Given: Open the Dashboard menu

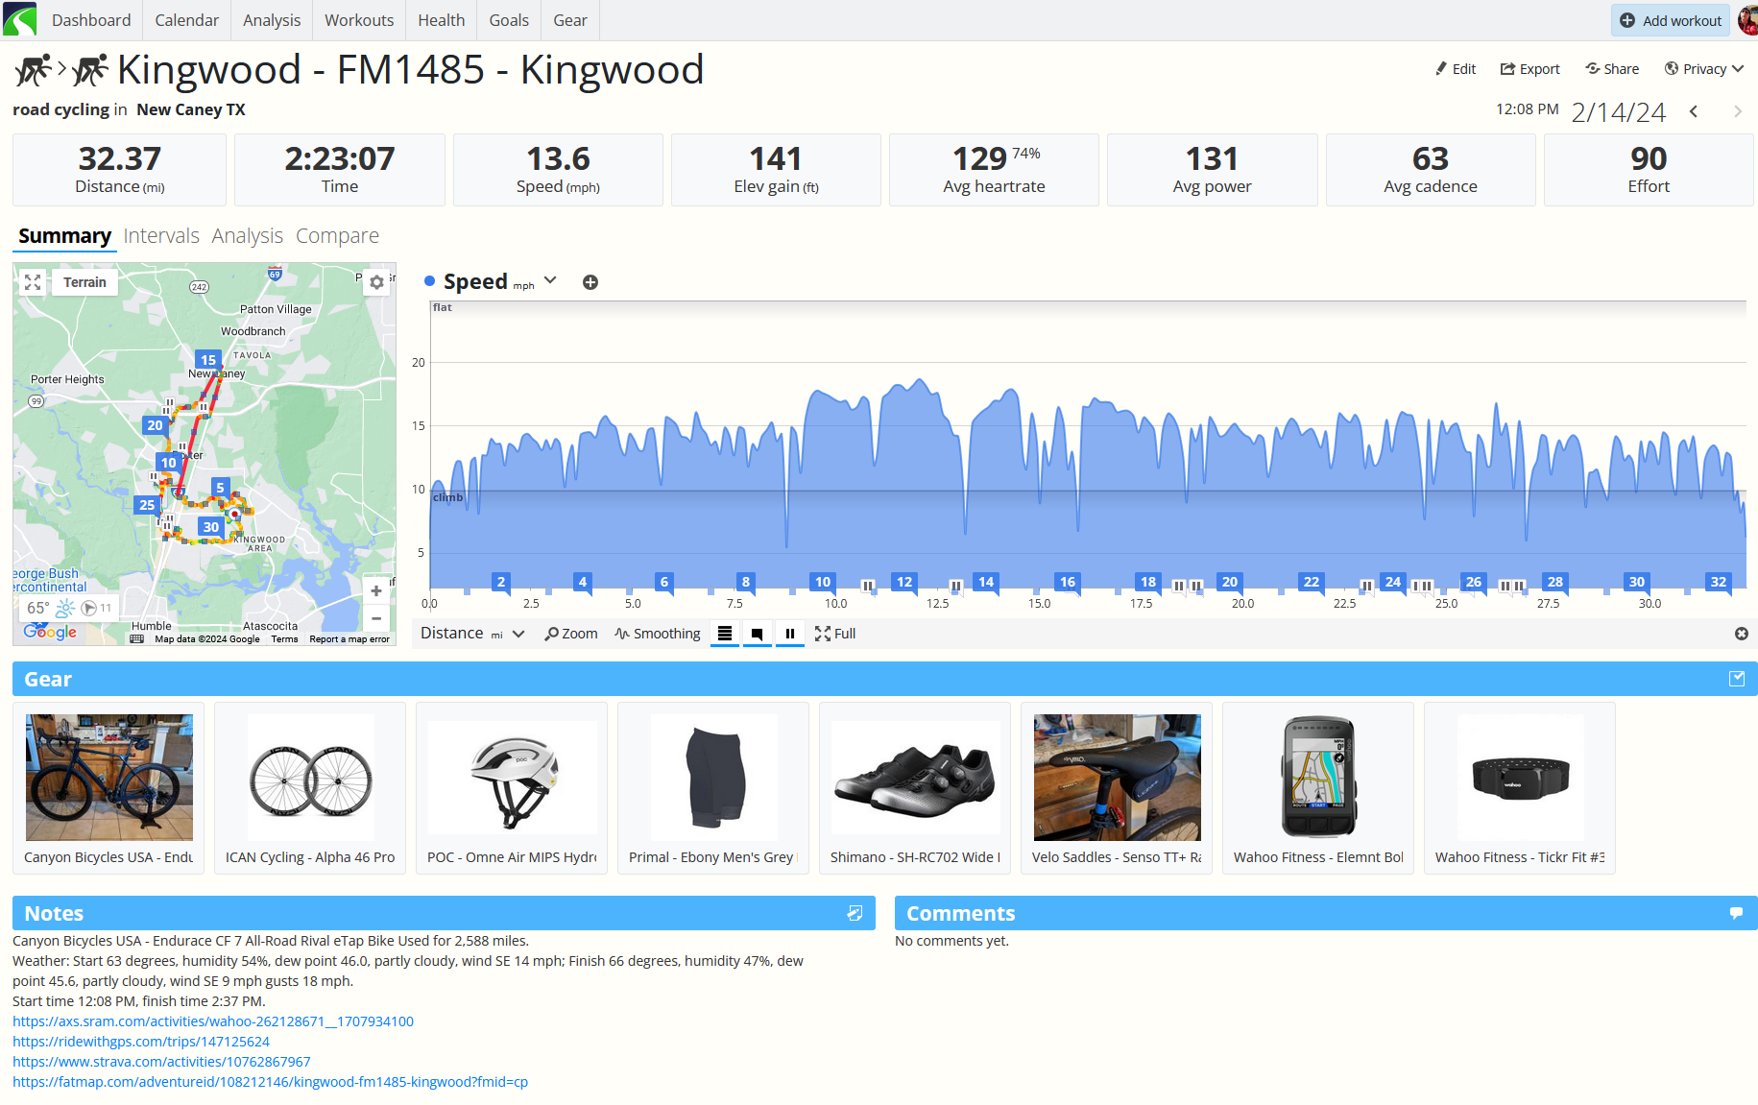Looking at the screenshot, I should 91,20.
